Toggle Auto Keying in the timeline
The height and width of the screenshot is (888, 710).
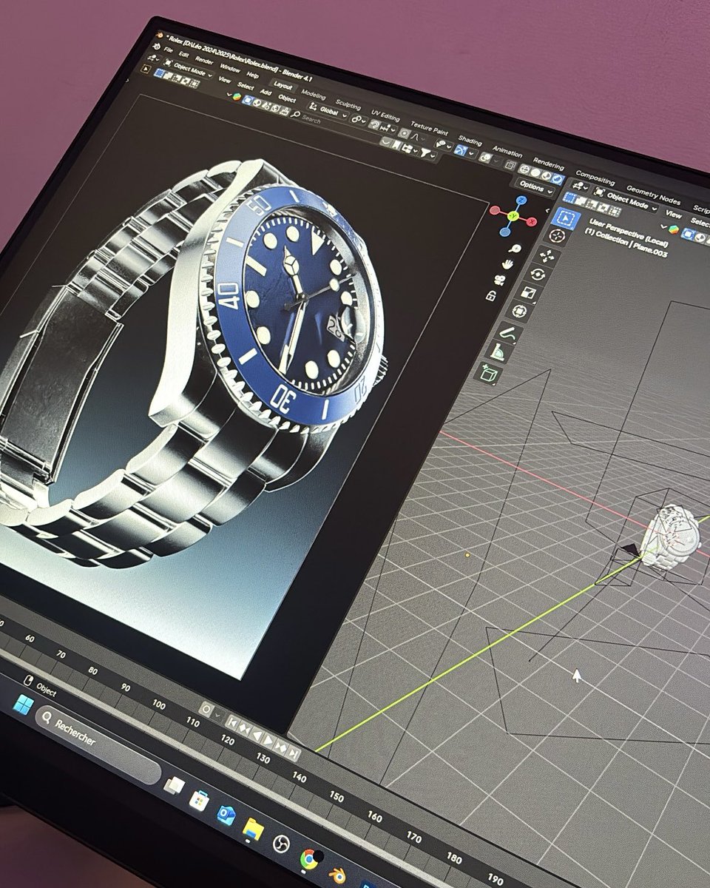click(206, 710)
